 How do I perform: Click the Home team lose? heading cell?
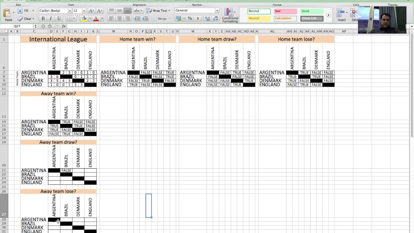pyautogui.click(x=296, y=39)
